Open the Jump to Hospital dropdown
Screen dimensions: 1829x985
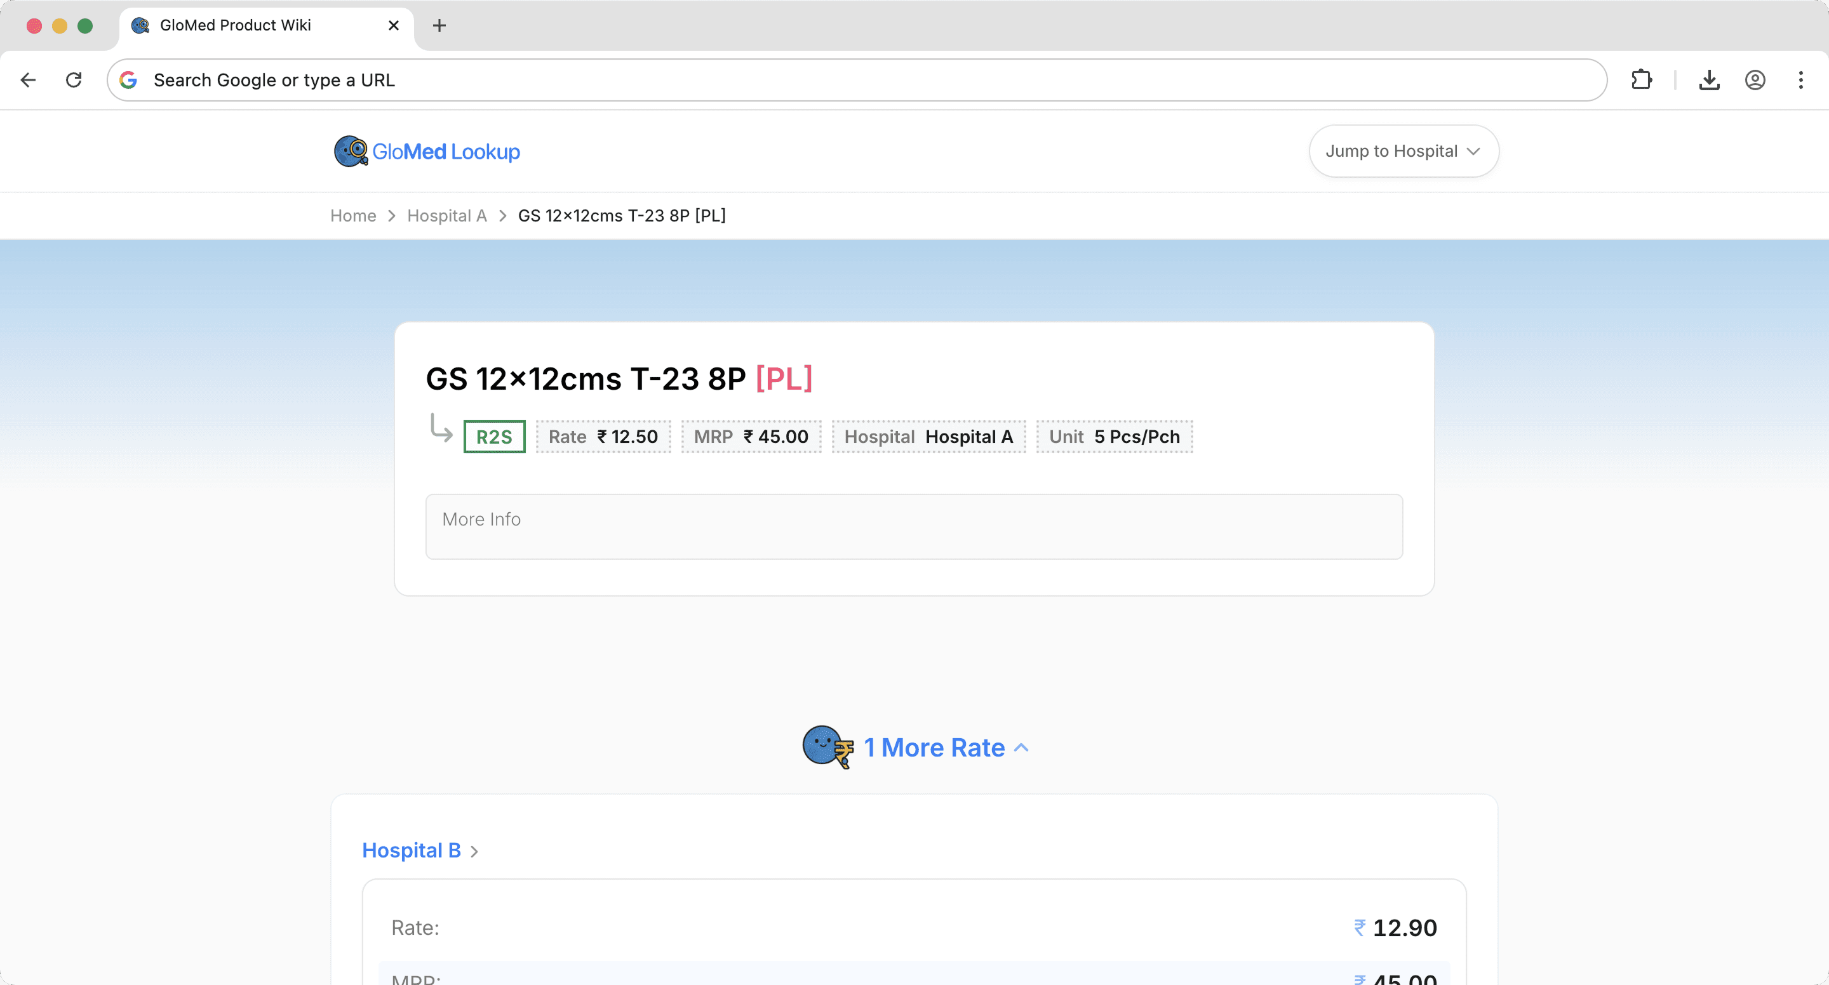tap(1403, 151)
